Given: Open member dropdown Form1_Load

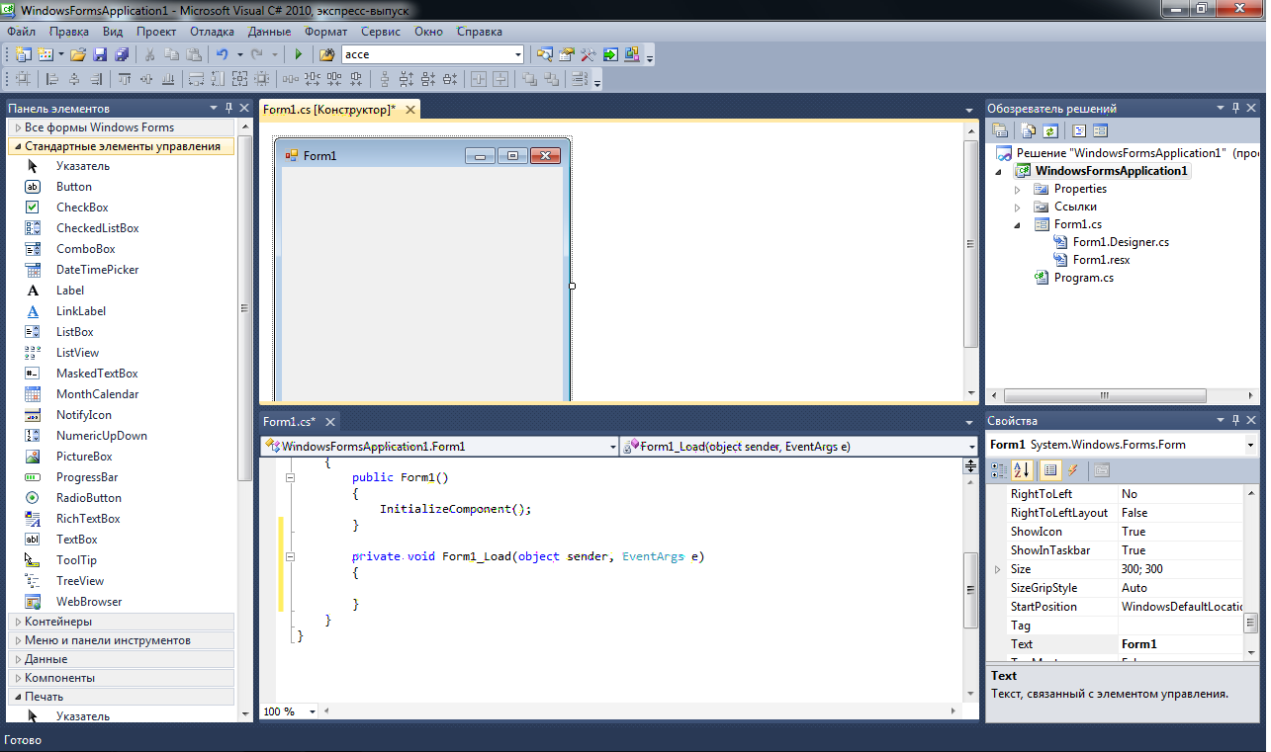Looking at the screenshot, I should point(799,447).
